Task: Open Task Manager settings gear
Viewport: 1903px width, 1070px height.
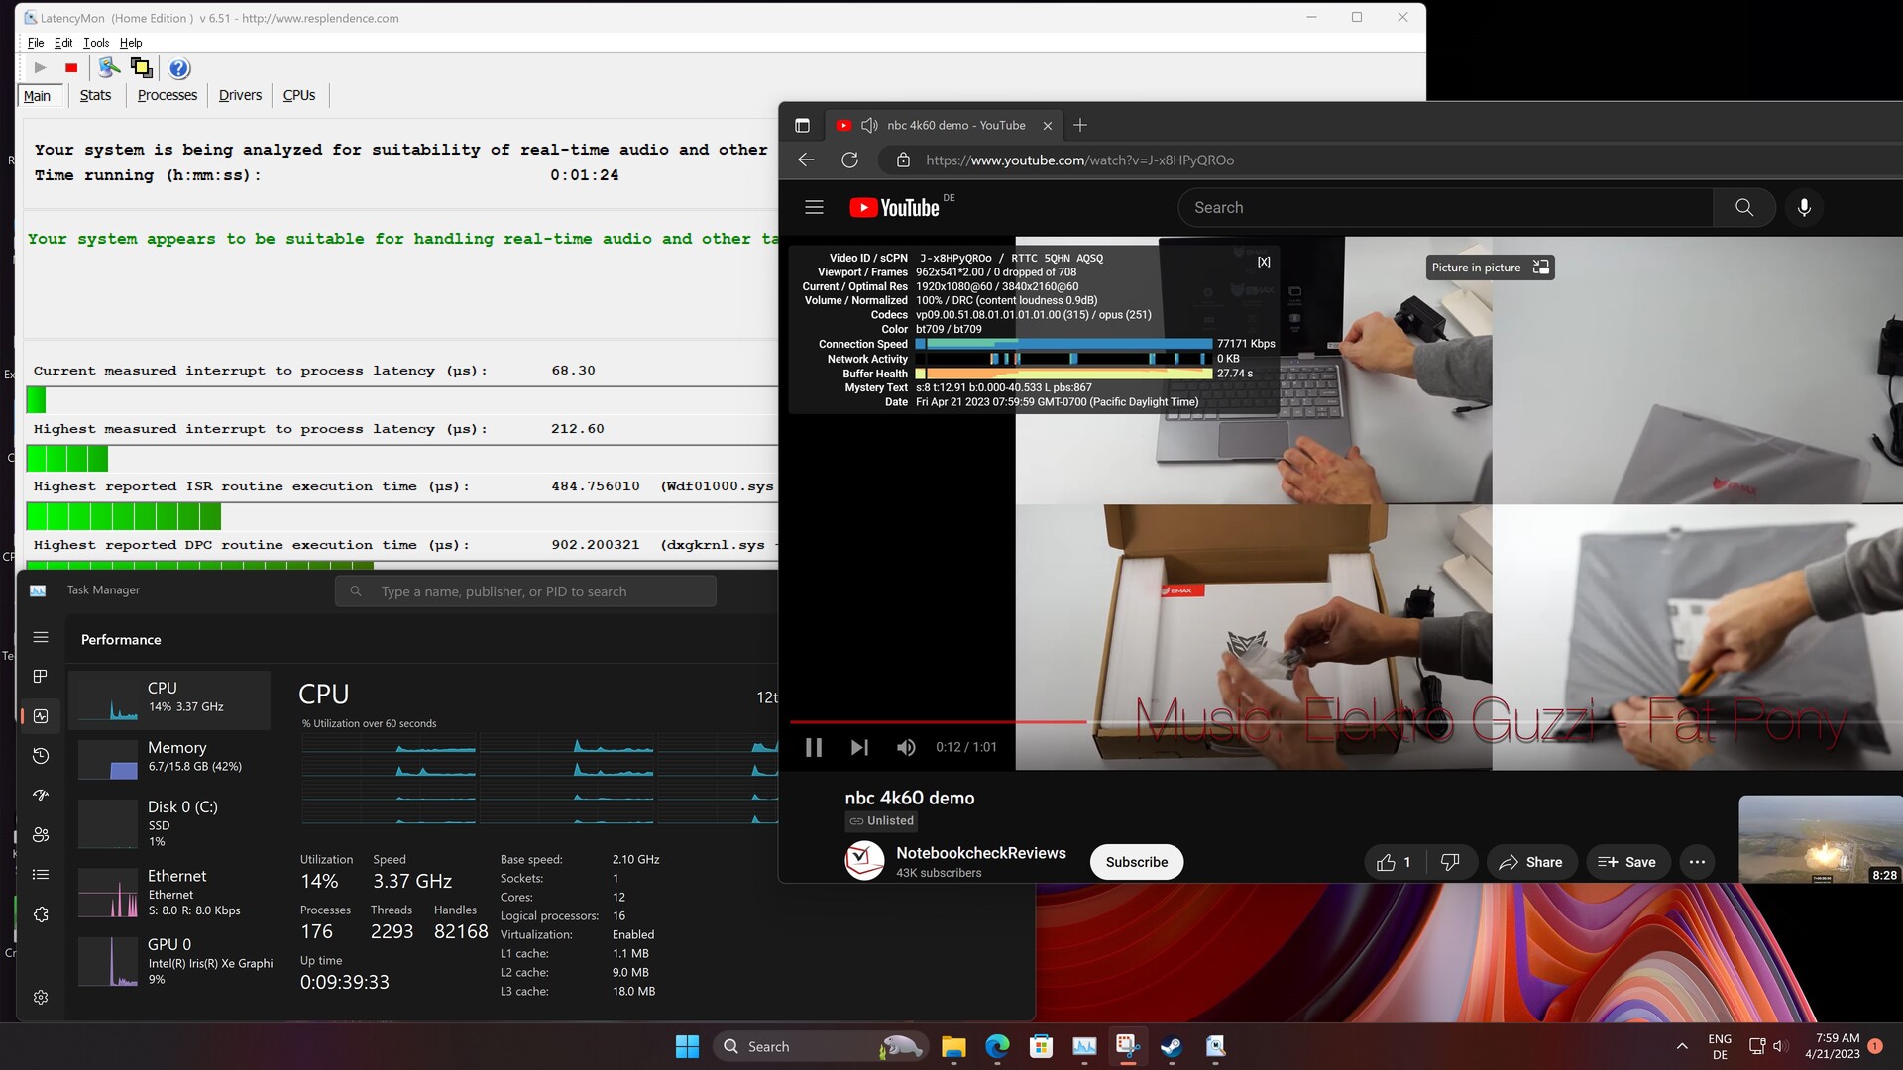Action: (41, 998)
